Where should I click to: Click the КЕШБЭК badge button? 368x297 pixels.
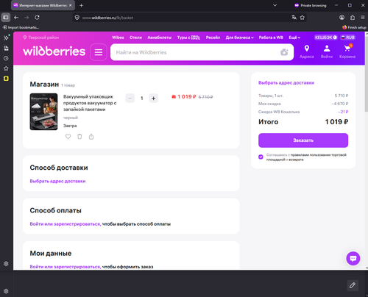326,37
